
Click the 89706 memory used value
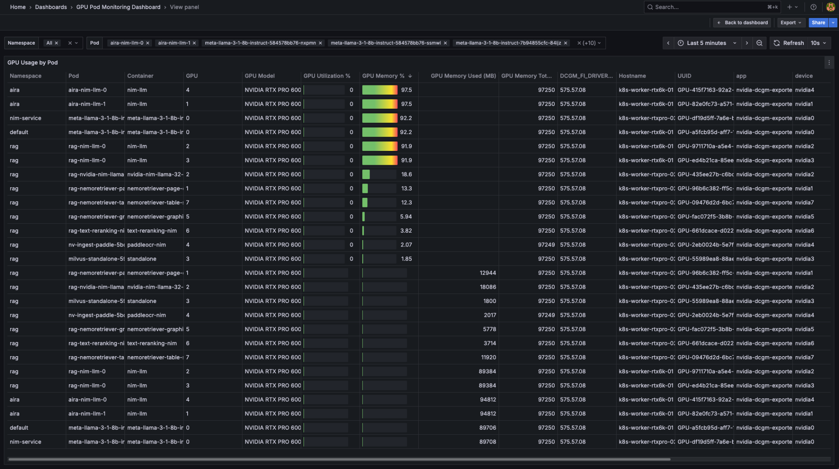(487, 428)
